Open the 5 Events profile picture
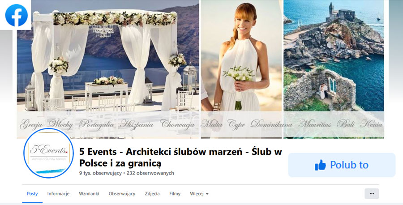This screenshot has height=205, width=403. (48, 153)
